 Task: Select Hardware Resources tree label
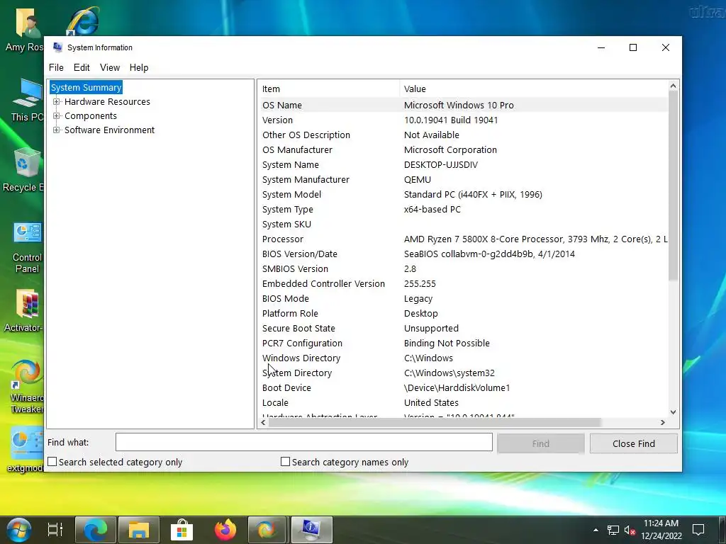tap(108, 102)
